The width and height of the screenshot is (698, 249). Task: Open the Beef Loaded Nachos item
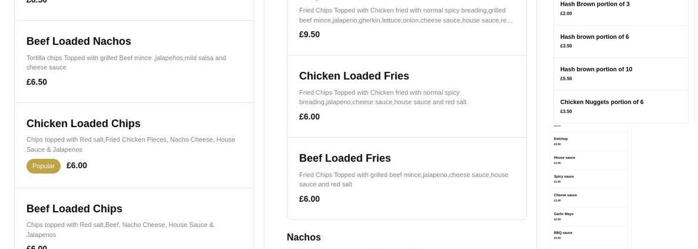click(x=79, y=41)
